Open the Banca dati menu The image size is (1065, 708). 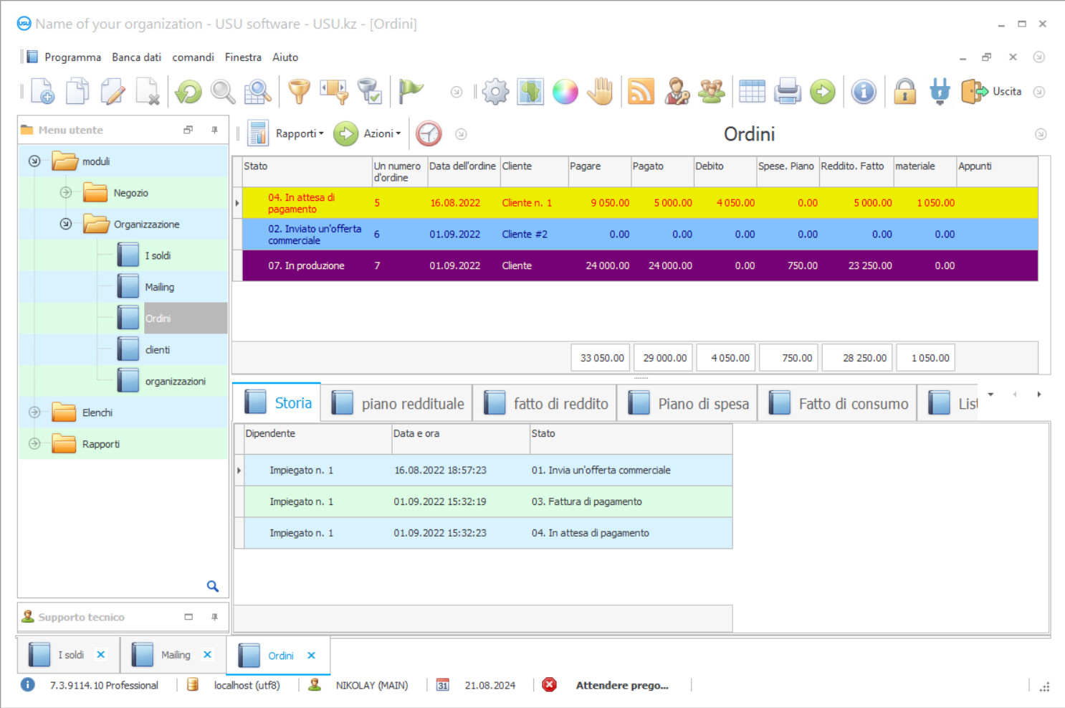pos(136,57)
